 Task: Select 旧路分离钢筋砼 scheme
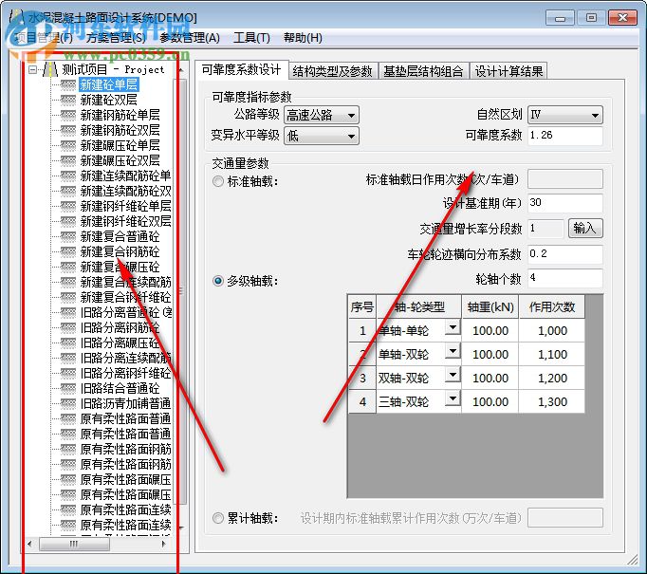click(x=120, y=328)
